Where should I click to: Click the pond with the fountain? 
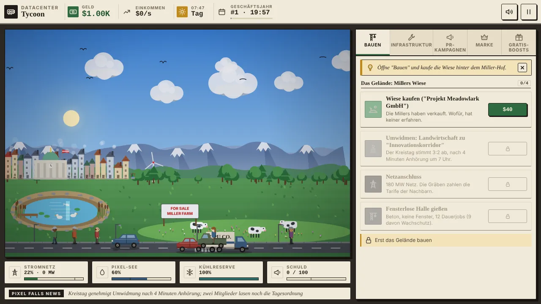pyautogui.click(x=60, y=210)
